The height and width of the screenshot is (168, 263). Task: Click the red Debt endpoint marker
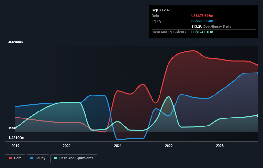(258, 65)
